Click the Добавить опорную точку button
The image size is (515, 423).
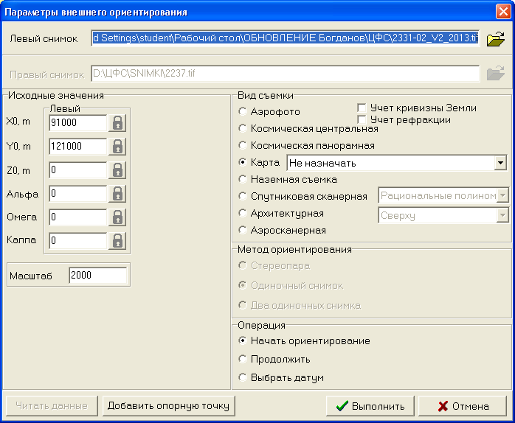coord(167,405)
